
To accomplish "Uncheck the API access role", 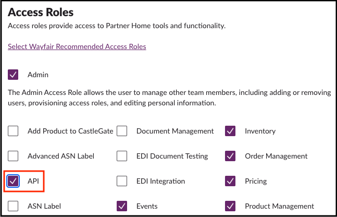I will click(x=14, y=181).
